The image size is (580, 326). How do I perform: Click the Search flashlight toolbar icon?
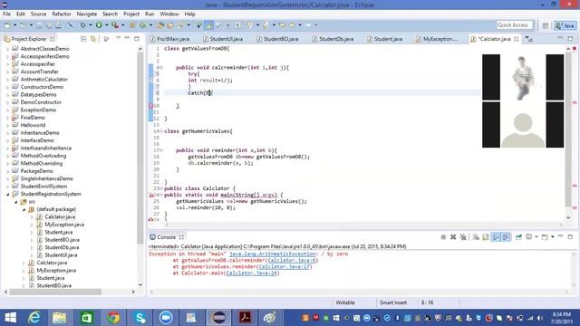180,25
